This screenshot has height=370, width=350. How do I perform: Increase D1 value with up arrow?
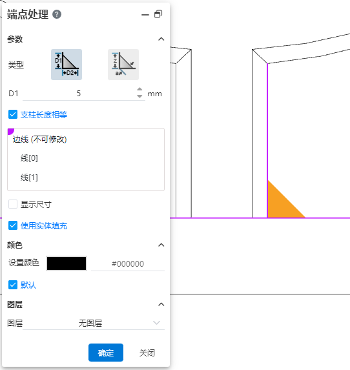(x=139, y=90)
